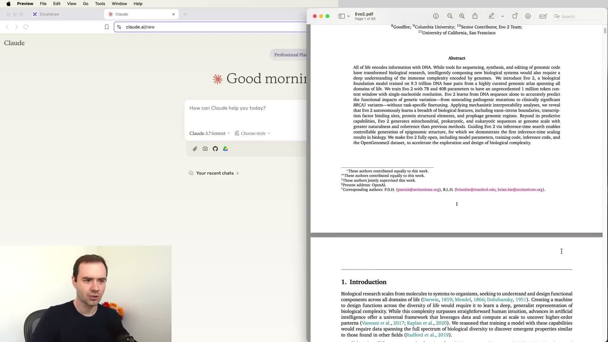Toggle the Preview sidebar view button
The image size is (608, 342).
coord(341,16)
